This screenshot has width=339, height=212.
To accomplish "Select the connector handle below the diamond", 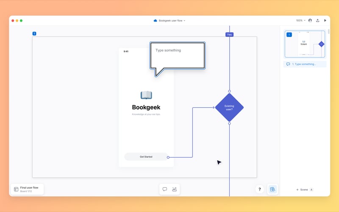I will pos(229,123).
